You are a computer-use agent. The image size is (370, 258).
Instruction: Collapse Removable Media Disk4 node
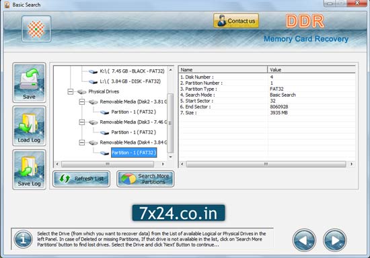82,142
